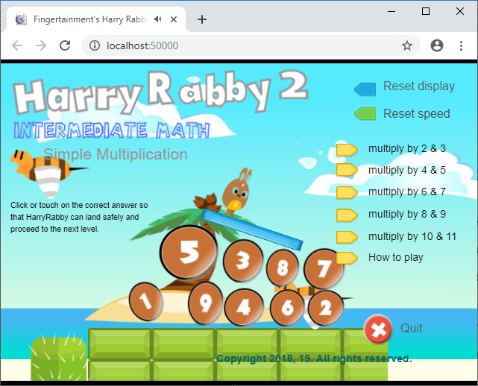Start the 'multiply by 10 & 11' level
478x386 pixels.
412,236
